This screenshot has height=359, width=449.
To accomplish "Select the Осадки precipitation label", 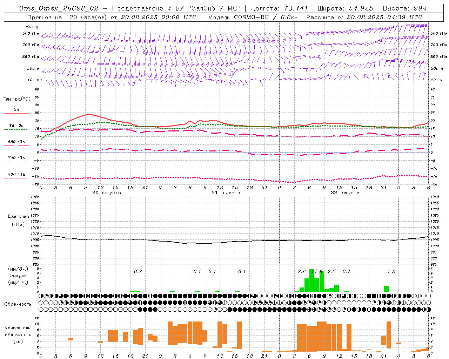I will pyautogui.click(x=18, y=276).
